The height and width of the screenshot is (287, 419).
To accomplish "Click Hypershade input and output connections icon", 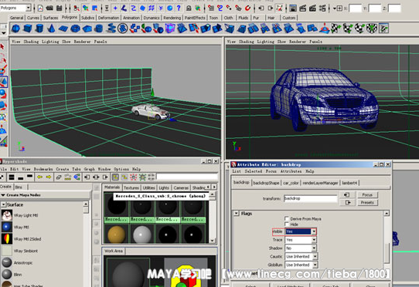I will pos(96,177).
